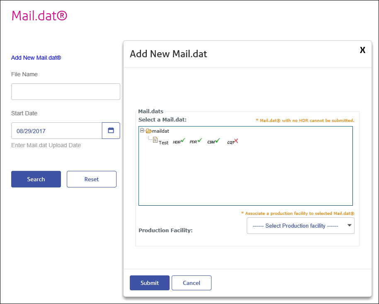The height and width of the screenshot is (304, 379).
Task: Close the Add New Mail.dat dialog
Action: [x=362, y=50]
